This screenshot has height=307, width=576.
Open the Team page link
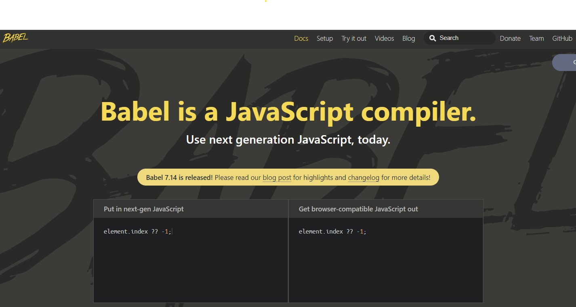point(536,38)
